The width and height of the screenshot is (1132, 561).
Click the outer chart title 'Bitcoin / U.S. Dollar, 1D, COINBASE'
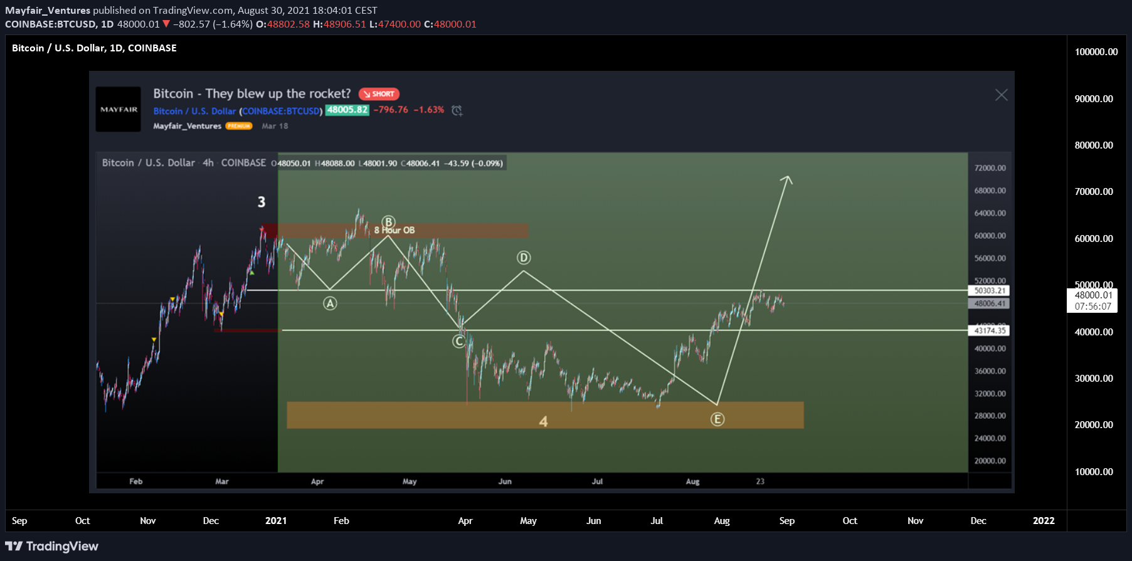click(94, 48)
